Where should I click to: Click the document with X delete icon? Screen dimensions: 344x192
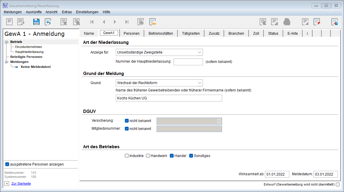tap(64, 22)
